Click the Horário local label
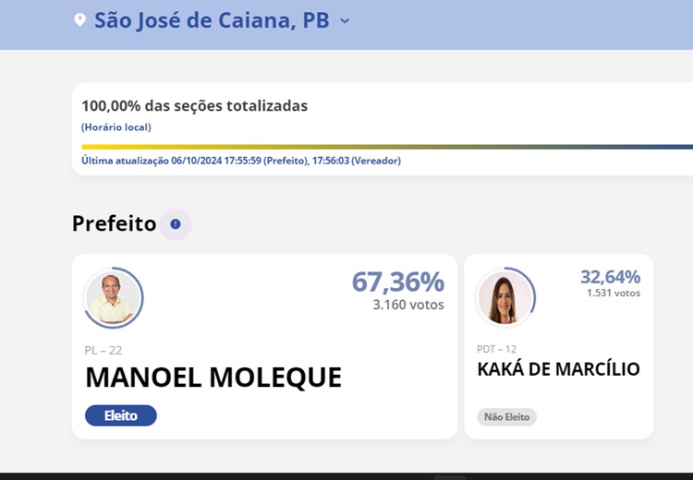The height and width of the screenshot is (480, 693). pyautogui.click(x=115, y=127)
